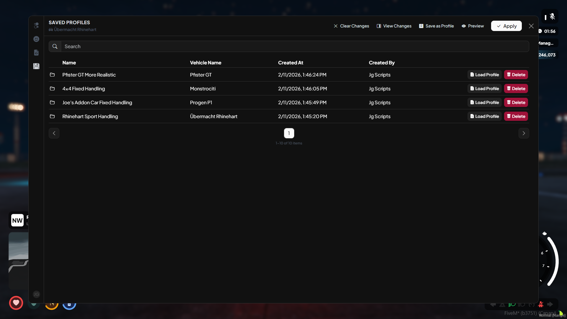Focus the profile Search field
Image resolution: width=567 pixels, height=319 pixels.
[x=295, y=46]
